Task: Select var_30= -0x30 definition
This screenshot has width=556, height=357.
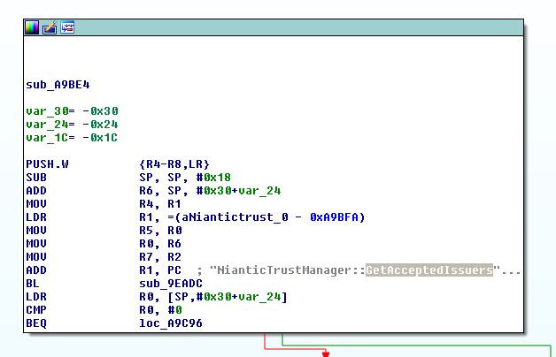Action: pyautogui.click(x=72, y=111)
